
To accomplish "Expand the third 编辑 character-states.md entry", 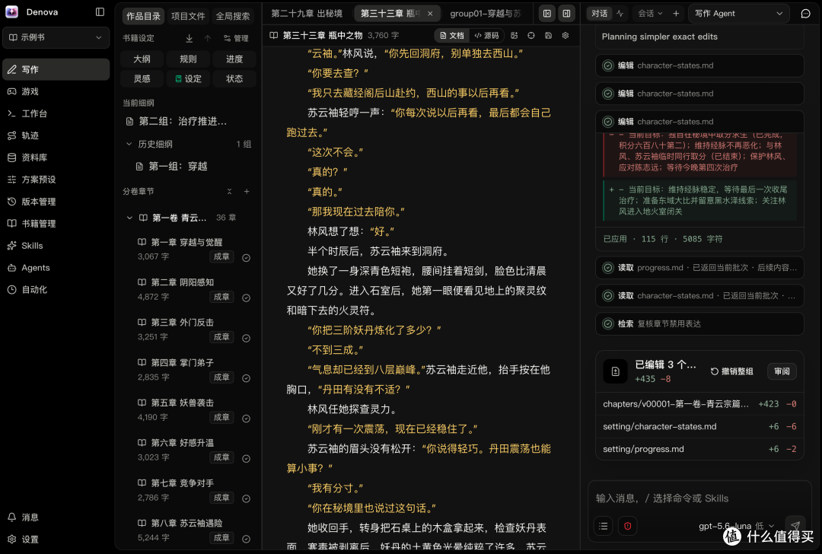I will click(699, 122).
